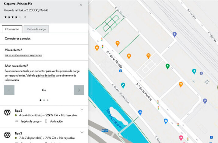The width and height of the screenshot is (218, 143).
Task: Click the pink hotel marker on the map
Action: click(181, 138)
